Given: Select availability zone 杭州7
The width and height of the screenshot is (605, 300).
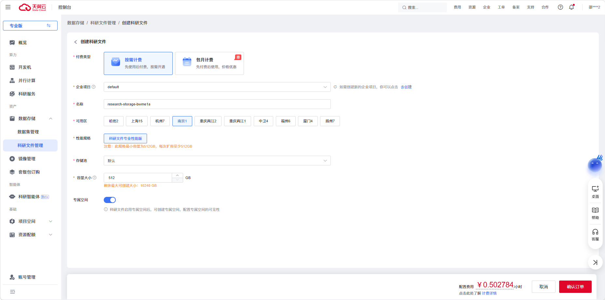Looking at the screenshot, I should (x=160, y=121).
